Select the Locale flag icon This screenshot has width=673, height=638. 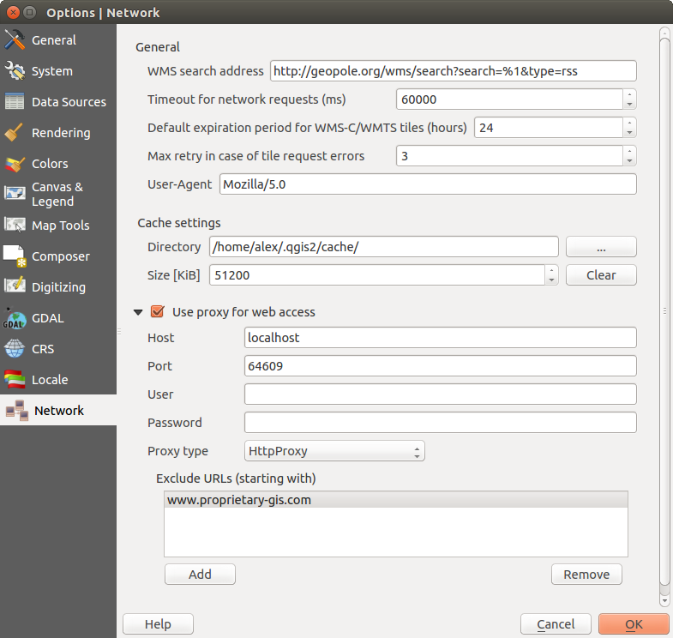pos(15,380)
